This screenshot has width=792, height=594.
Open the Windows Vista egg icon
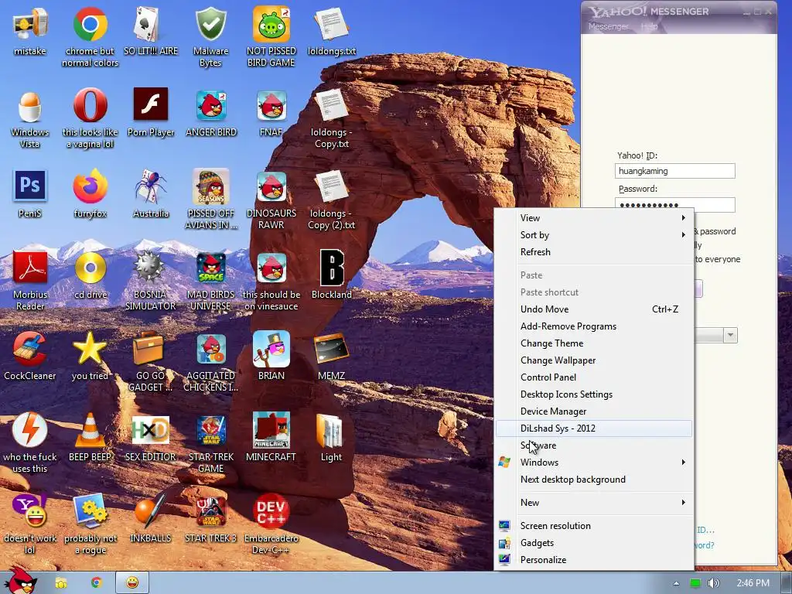(x=30, y=105)
